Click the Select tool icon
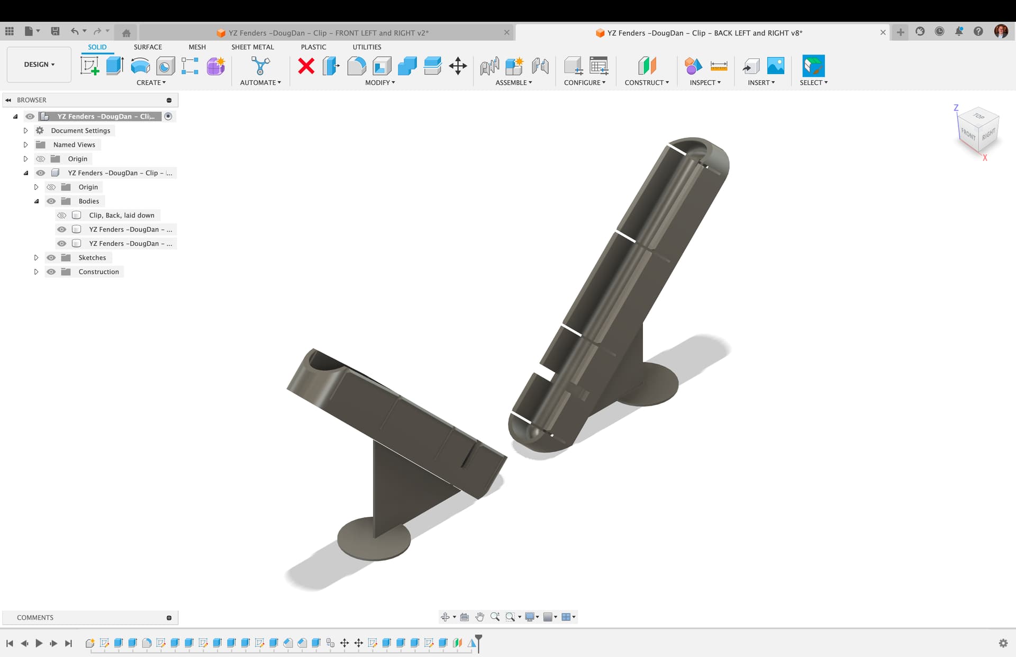 tap(813, 66)
